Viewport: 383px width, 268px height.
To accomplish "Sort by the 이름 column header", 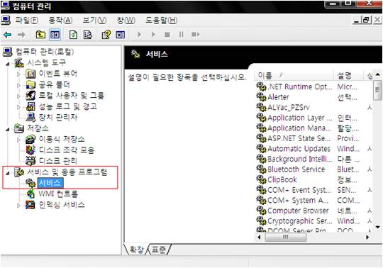I will (294, 76).
